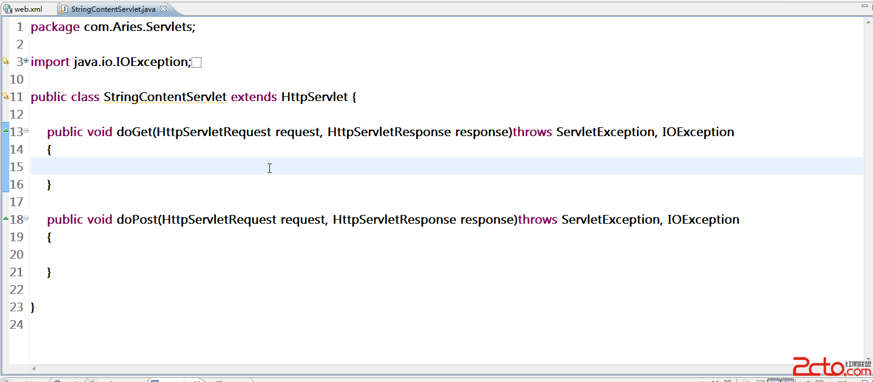Image resolution: width=873 pixels, height=382 pixels.
Task: Click the horizontal scrollbar left arrow
Action: tap(33, 369)
